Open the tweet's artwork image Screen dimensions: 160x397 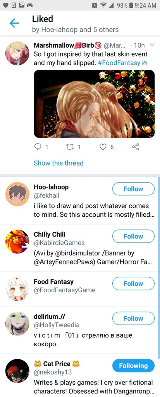[x=94, y=104]
